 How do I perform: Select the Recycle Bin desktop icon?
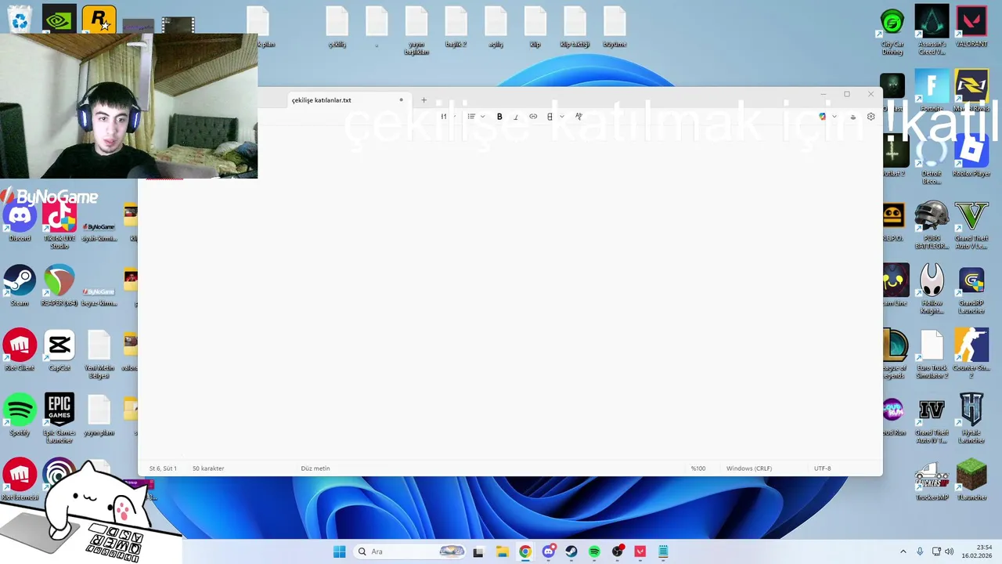coord(20,20)
